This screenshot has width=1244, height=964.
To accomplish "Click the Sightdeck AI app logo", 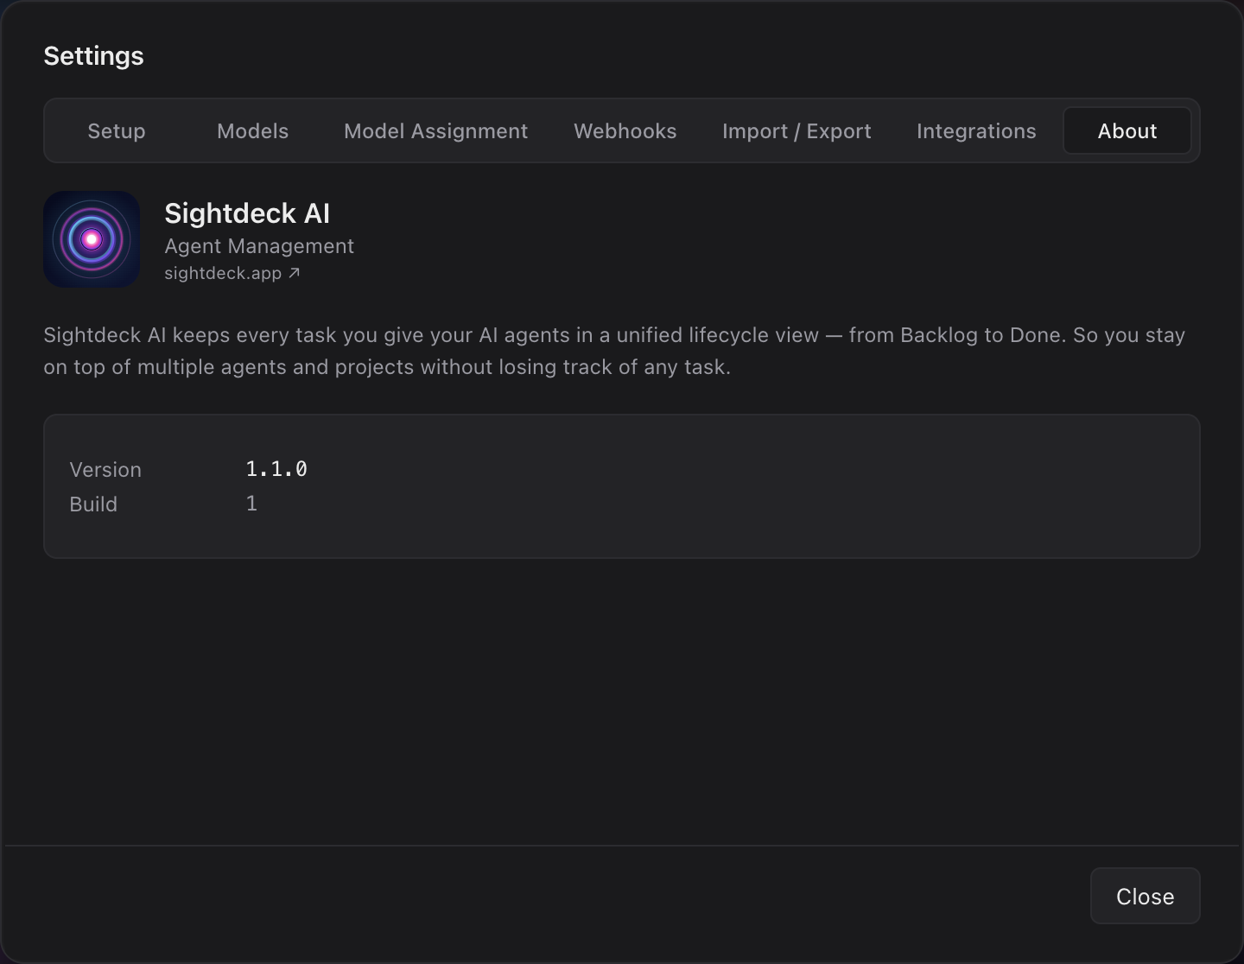I will click(92, 239).
